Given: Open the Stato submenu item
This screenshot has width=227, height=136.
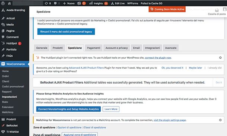Looking at the screenshot, I should 5,102.
